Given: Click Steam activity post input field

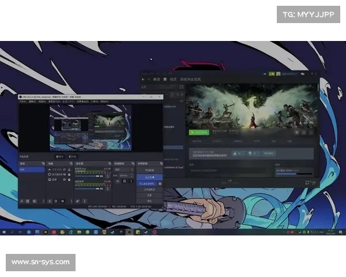Looking at the screenshot, I should (x=228, y=171).
